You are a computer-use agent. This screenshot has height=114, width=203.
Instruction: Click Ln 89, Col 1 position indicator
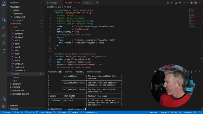[154, 112]
